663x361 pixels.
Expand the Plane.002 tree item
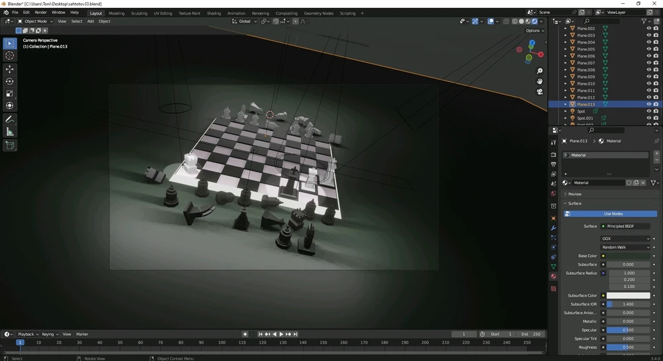pos(566,28)
